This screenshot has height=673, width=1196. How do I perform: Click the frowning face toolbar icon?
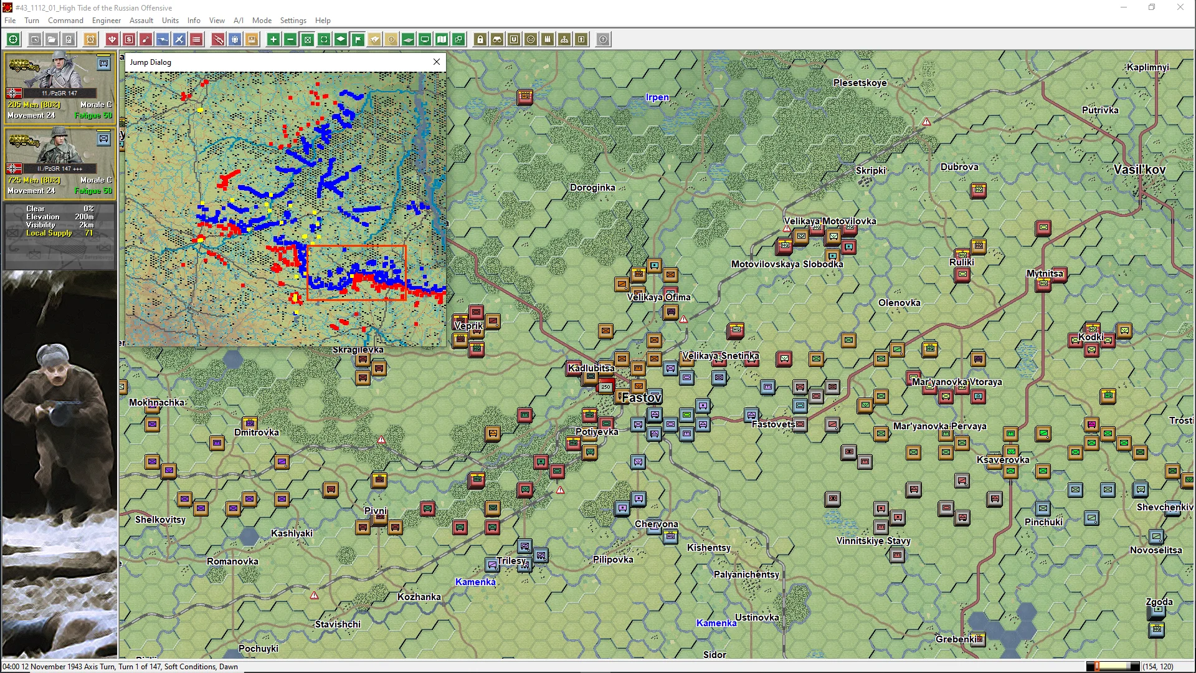tap(531, 40)
